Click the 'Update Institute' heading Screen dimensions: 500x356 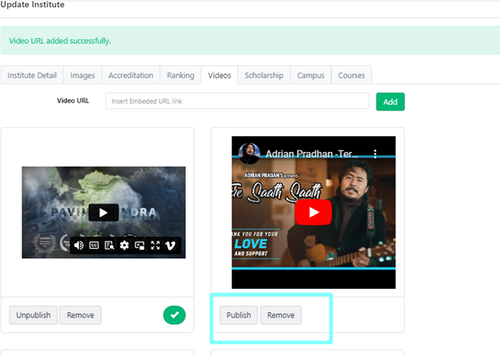32,5
